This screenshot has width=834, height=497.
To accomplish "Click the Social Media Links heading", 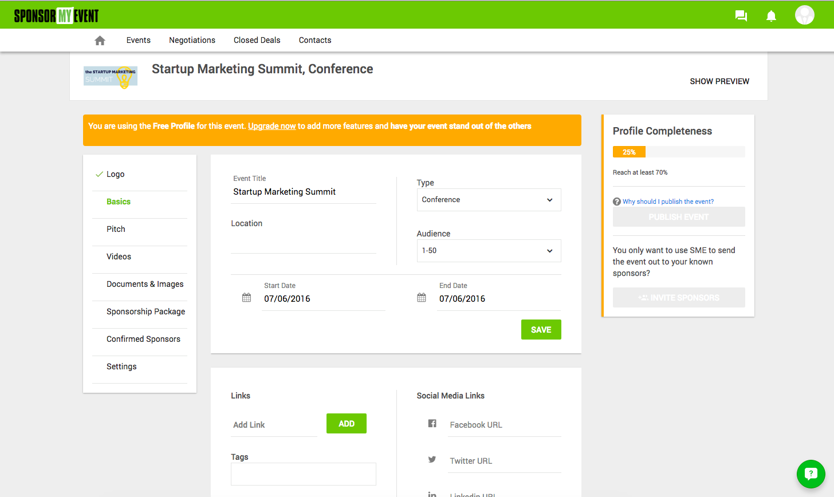I will pyautogui.click(x=450, y=396).
